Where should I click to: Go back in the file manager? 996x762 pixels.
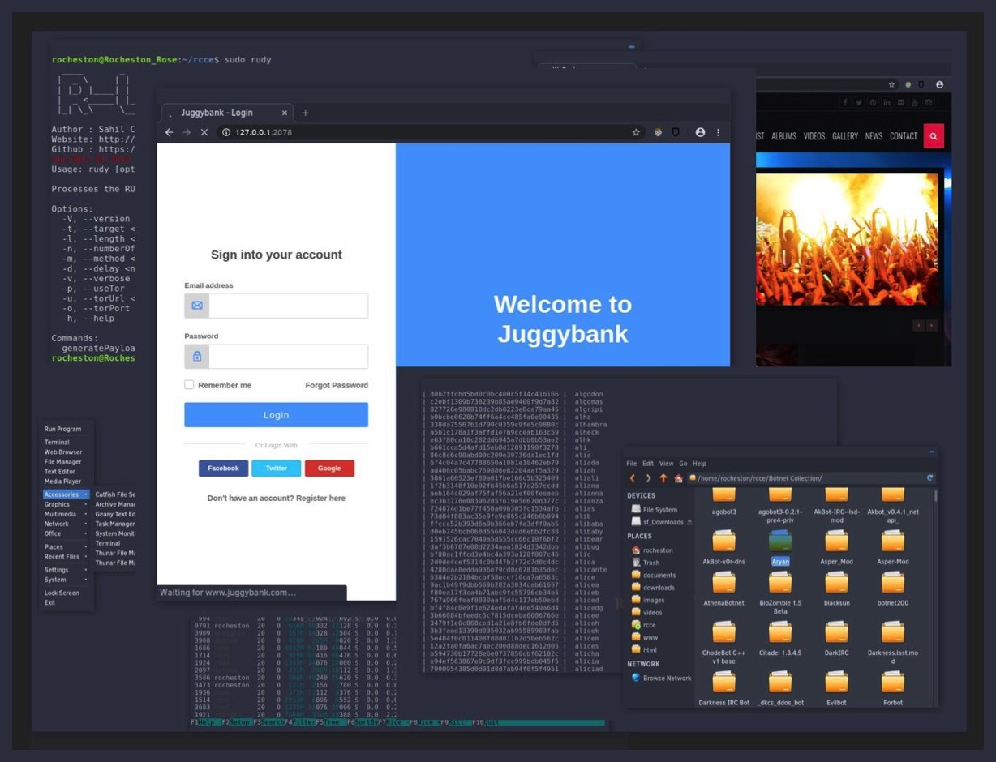(x=633, y=478)
